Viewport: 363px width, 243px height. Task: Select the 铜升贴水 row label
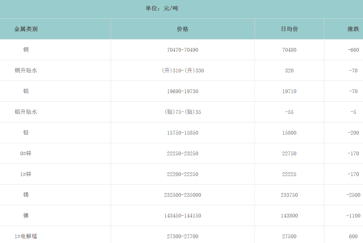(x=26, y=70)
